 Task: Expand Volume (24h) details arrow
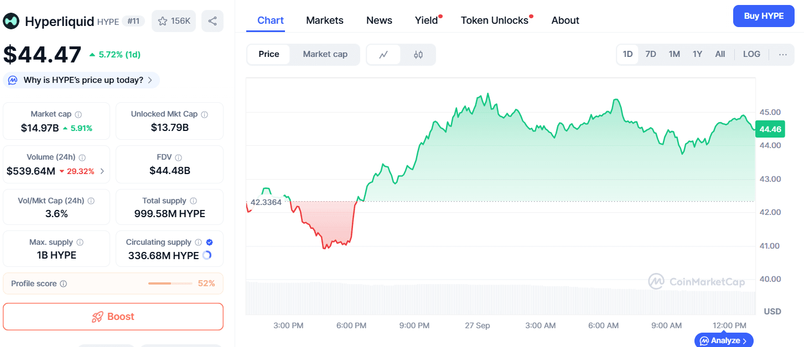[x=102, y=171]
